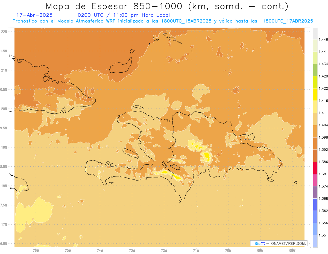The width and height of the screenshot is (328, 254).
Task: Click the '68W' longitude label
Action: coord(292,250)
